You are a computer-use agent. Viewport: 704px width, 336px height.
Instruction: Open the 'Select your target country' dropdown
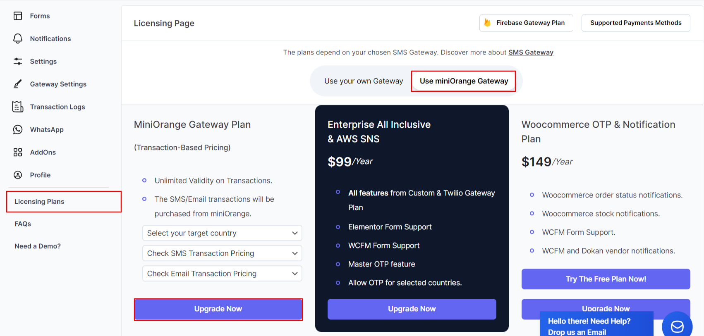pos(222,233)
